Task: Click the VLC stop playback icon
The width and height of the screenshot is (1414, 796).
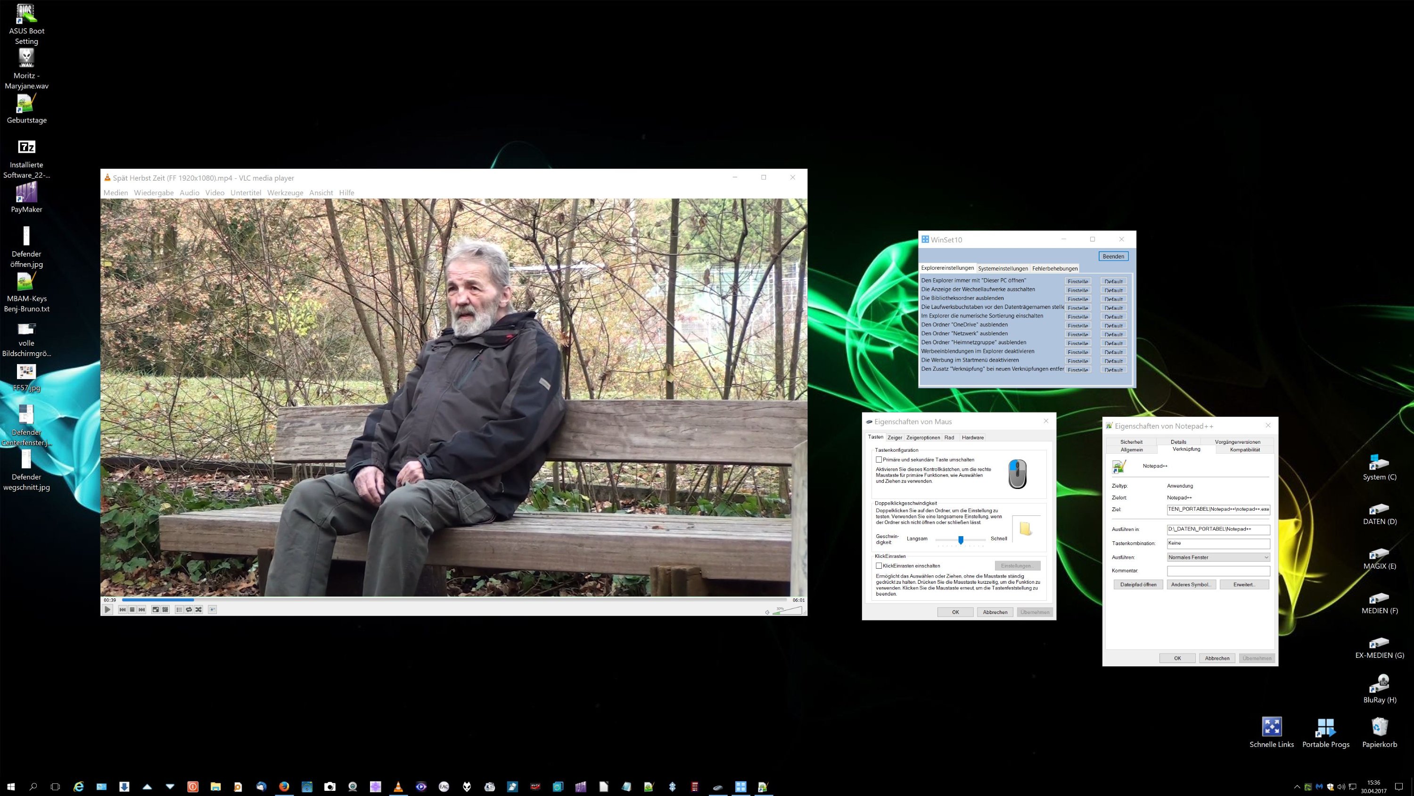Action: click(x=132, y=609)
